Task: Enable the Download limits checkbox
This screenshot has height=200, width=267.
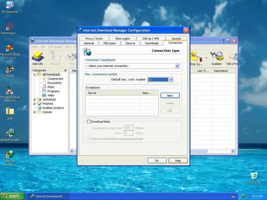Action: [x=89, y=121]
